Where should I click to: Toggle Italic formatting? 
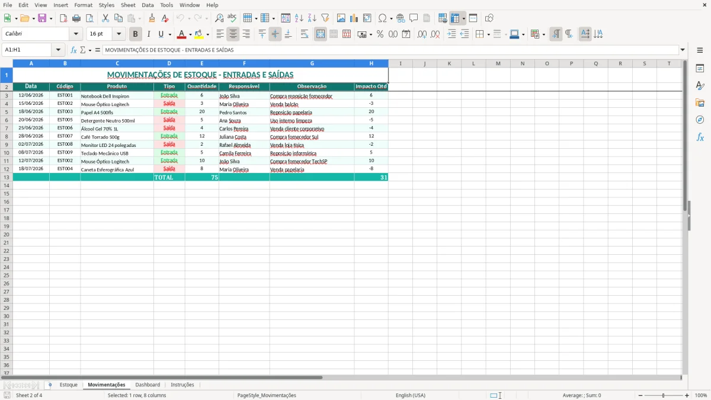[x=149, y=34]
